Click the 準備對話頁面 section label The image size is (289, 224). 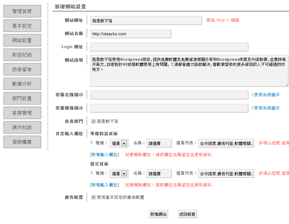pyautogui.click(x=104, y=133)
